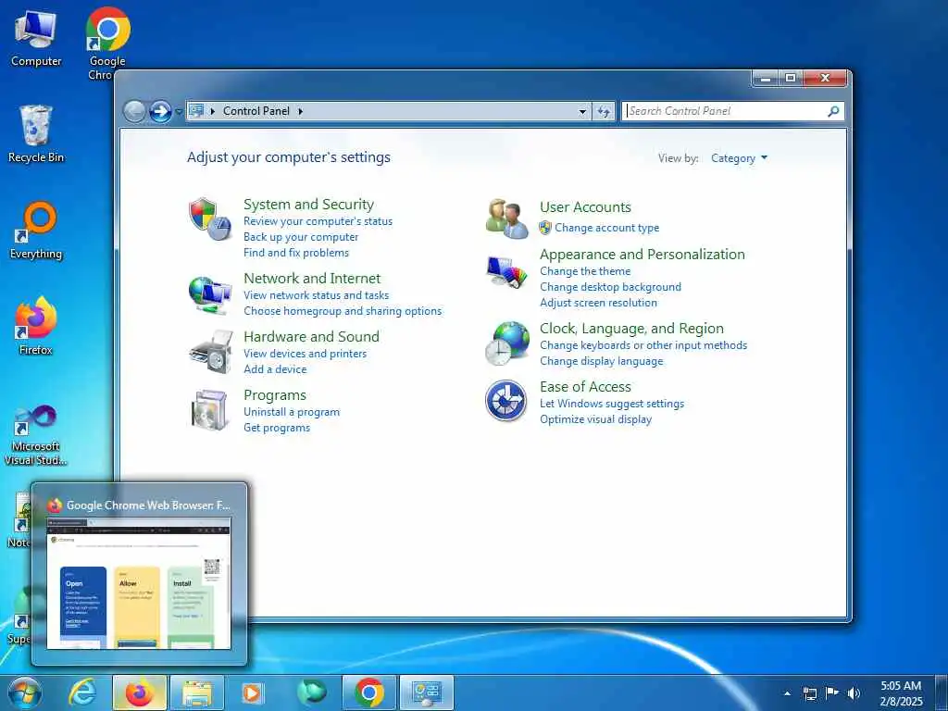Expand the address bar history dropdown arrow
948x711 pixels.
pyautogui.click(x=582, y=112)
